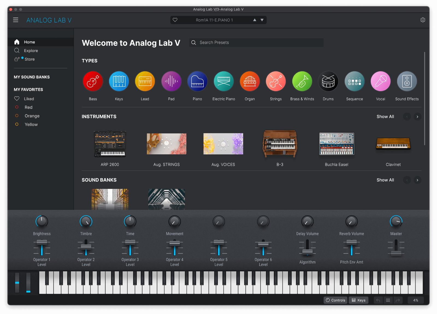Select the Brass & Winds type icon
This screenshot has height=314, width=437.
tap(302, 81)
